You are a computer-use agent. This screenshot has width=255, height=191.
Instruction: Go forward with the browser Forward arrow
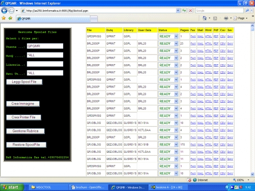click(x=11, y=11)
